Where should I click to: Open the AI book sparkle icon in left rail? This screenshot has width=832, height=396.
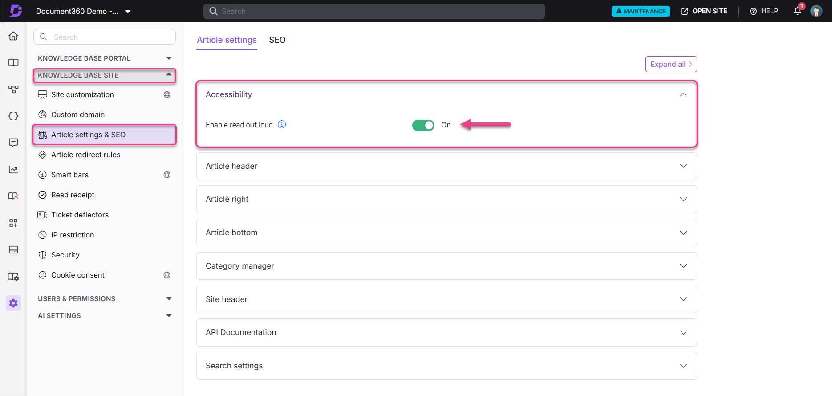click(x=13, y=196)
